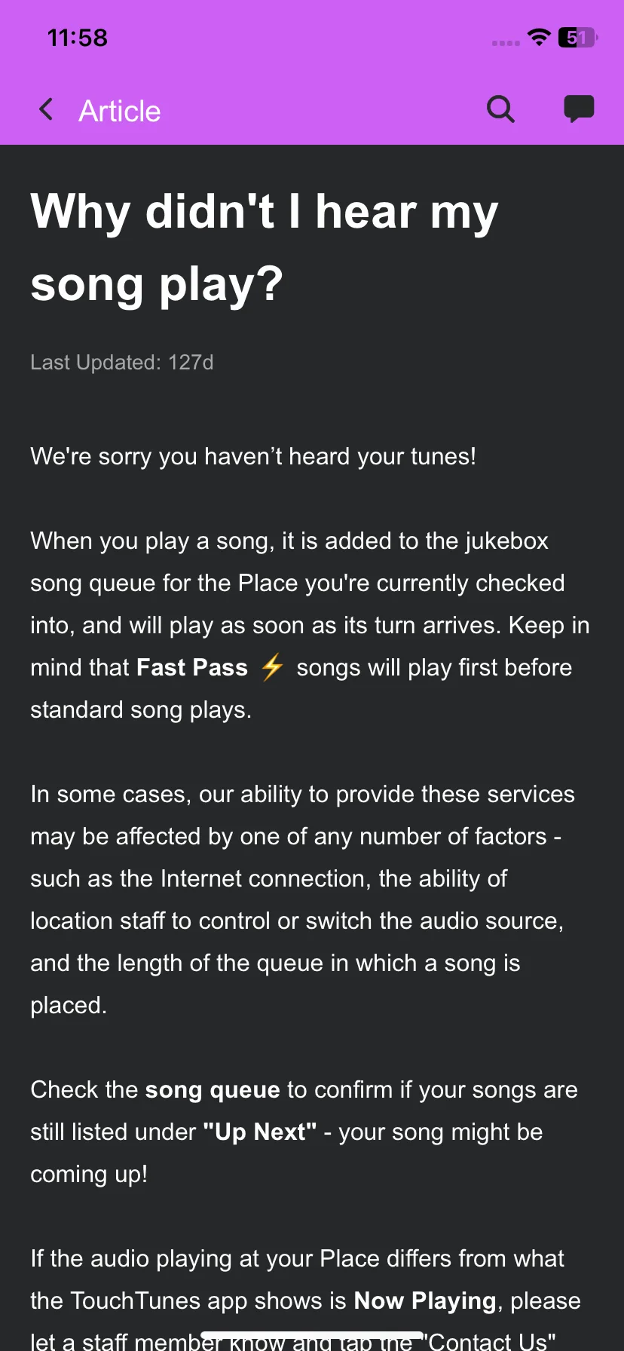Tap bold Fast Pass text
The width and height of the screenshot is (624, 1351).
[192, 667]
